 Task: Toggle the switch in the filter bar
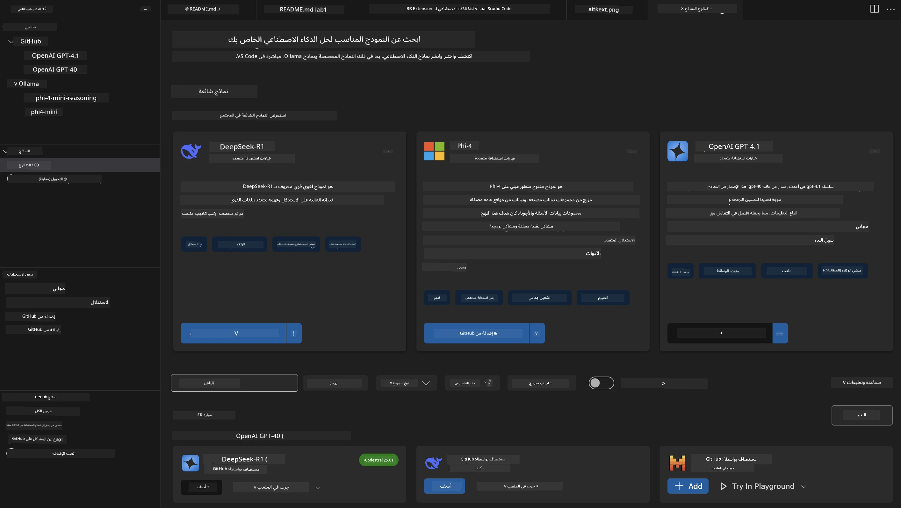pos(601,383)
